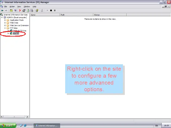Select the Web Service Extensions tree label
The height and width of the screenshot is (128, 171).
(20, 25)
